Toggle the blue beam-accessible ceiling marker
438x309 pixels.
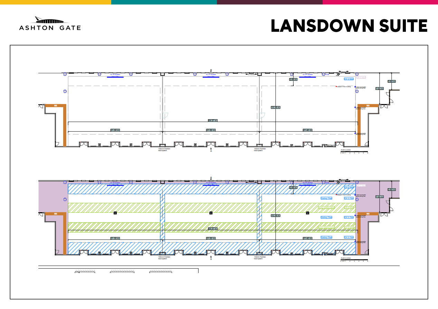click(355, 87)
